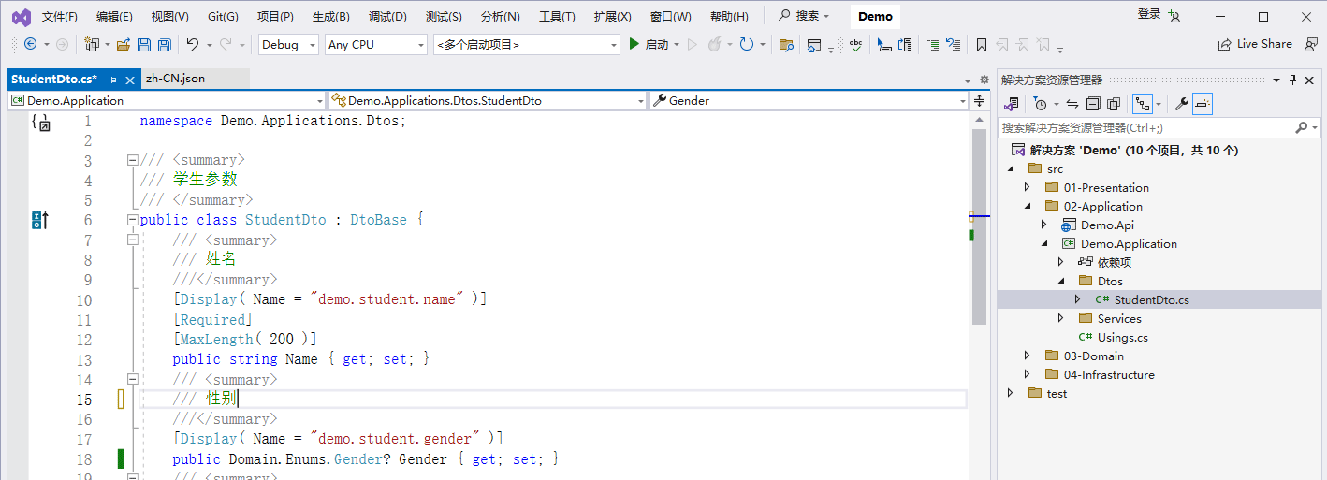
Task: Expand the 03-Domain folder
Action: coord(1027,356)
